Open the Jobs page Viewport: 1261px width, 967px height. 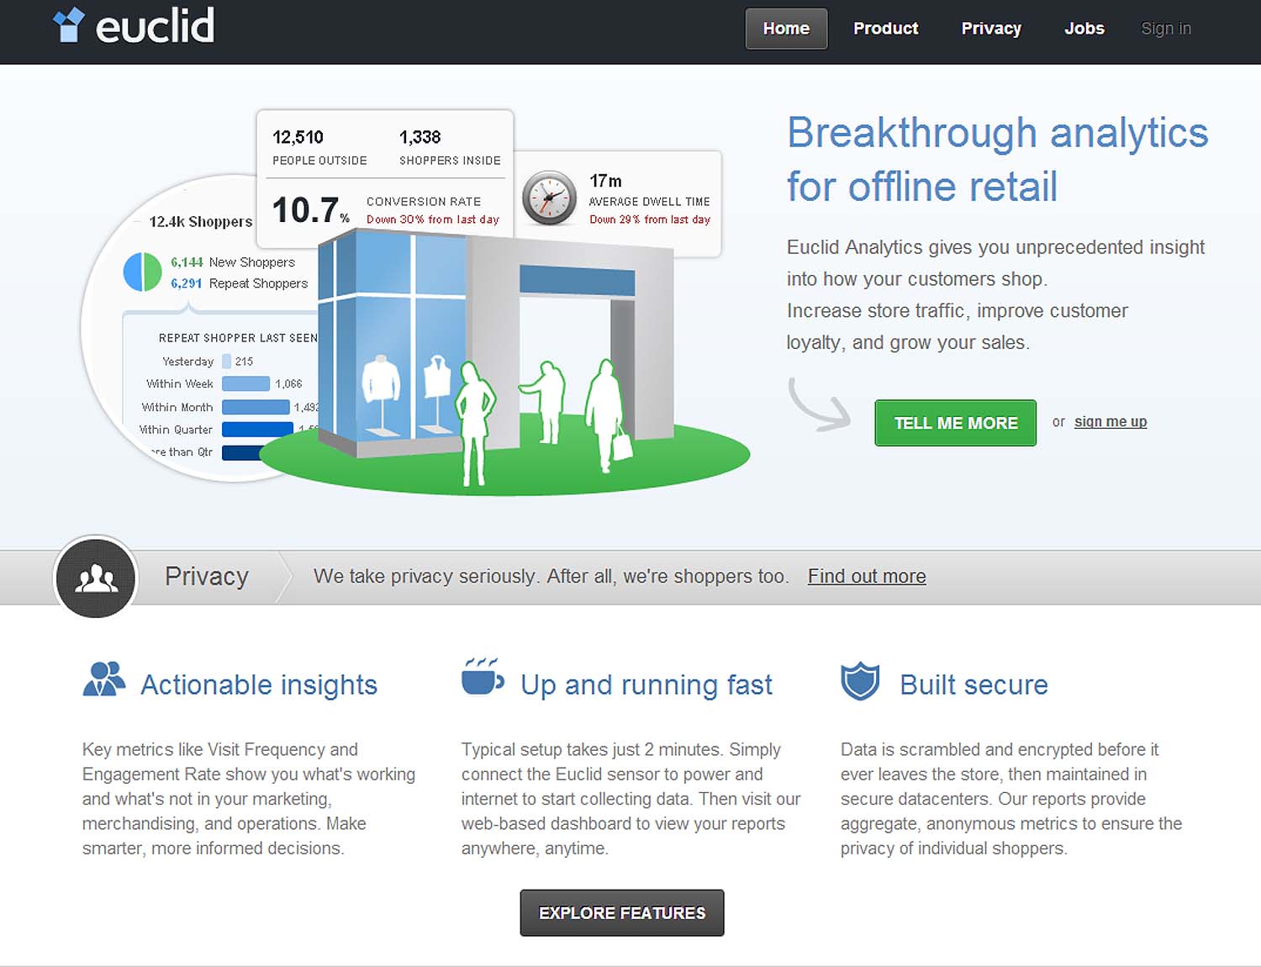click(x=1084, y=28)
